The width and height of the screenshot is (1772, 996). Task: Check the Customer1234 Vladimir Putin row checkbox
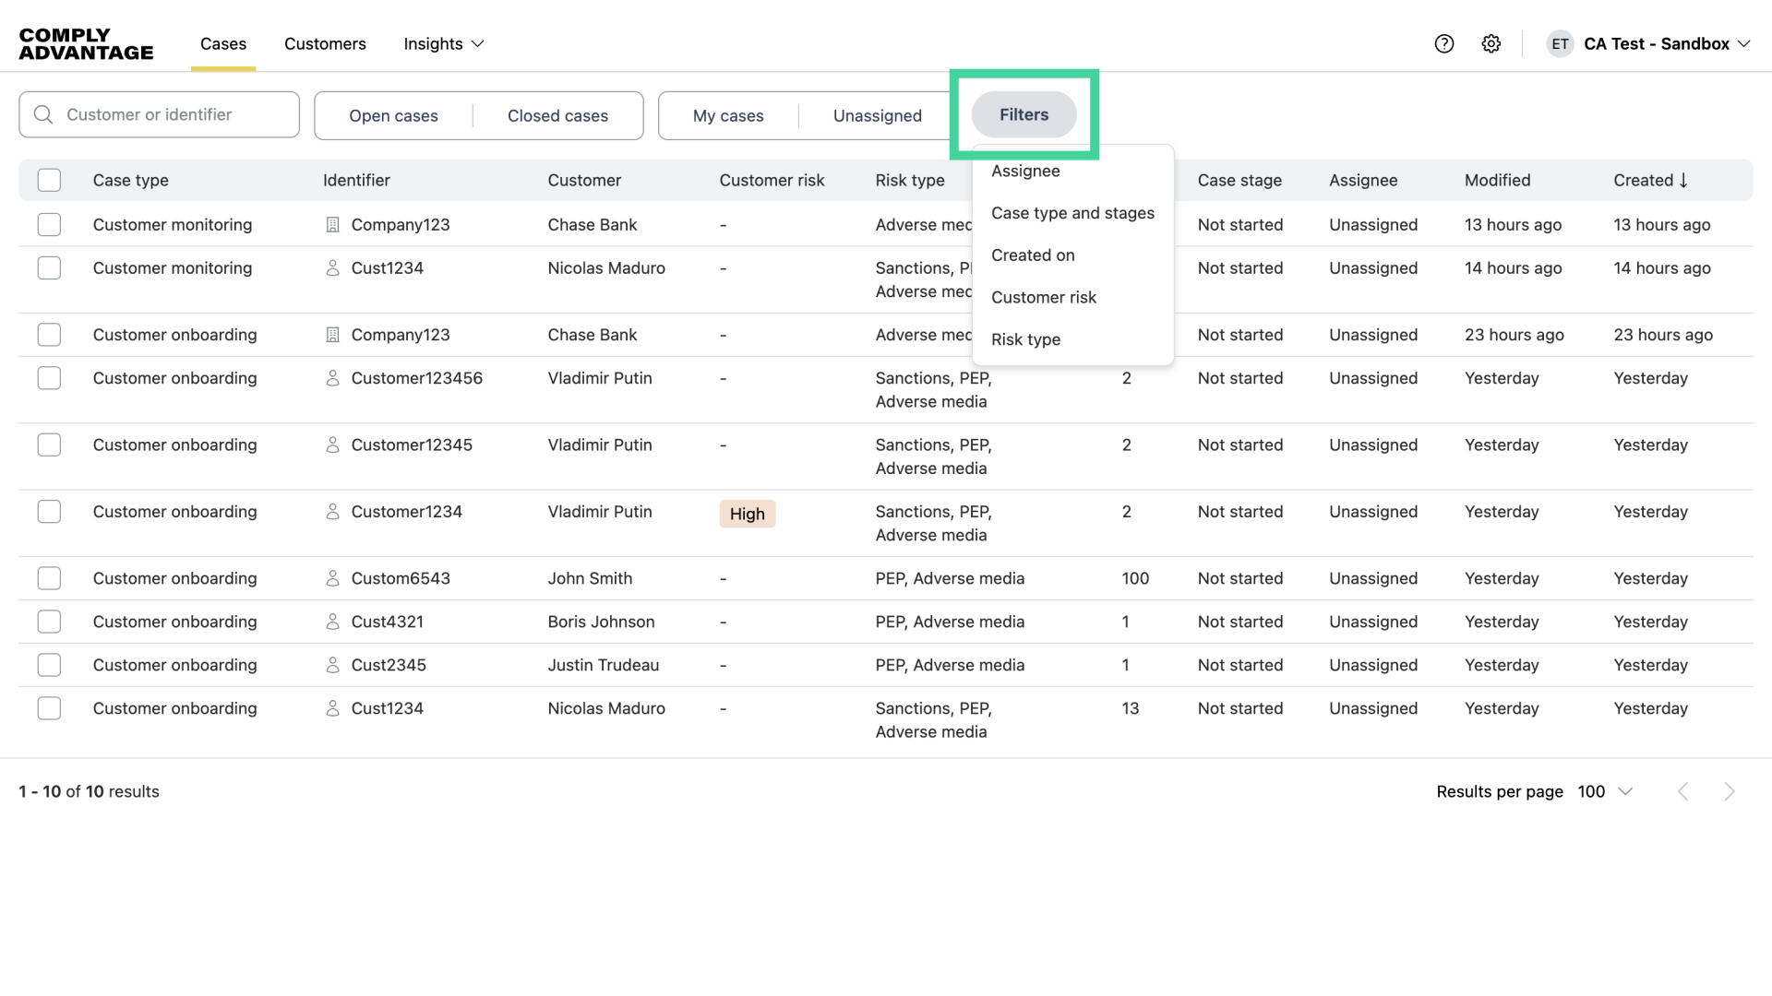tap(49, 512)
